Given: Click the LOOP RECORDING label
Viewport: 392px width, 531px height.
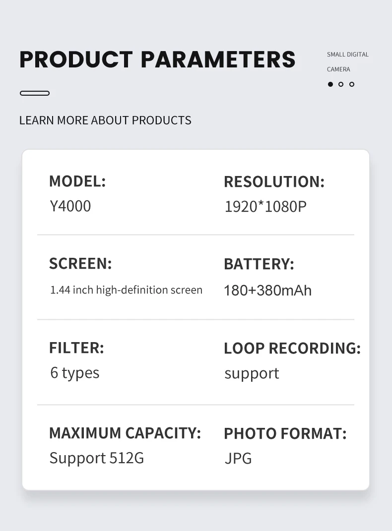Looking at the screenshot, I should pos(292,349).
